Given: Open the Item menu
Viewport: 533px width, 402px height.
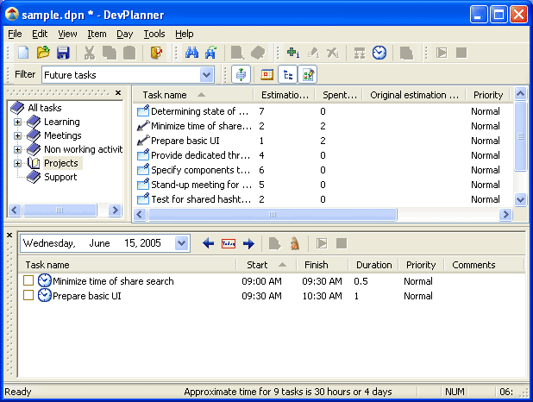Looking at the screenshot, I should 97,34.
